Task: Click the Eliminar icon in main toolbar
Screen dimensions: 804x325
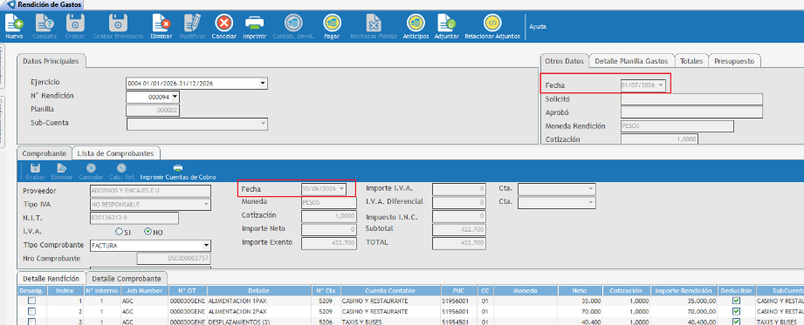Action: [x=161, y=24]
